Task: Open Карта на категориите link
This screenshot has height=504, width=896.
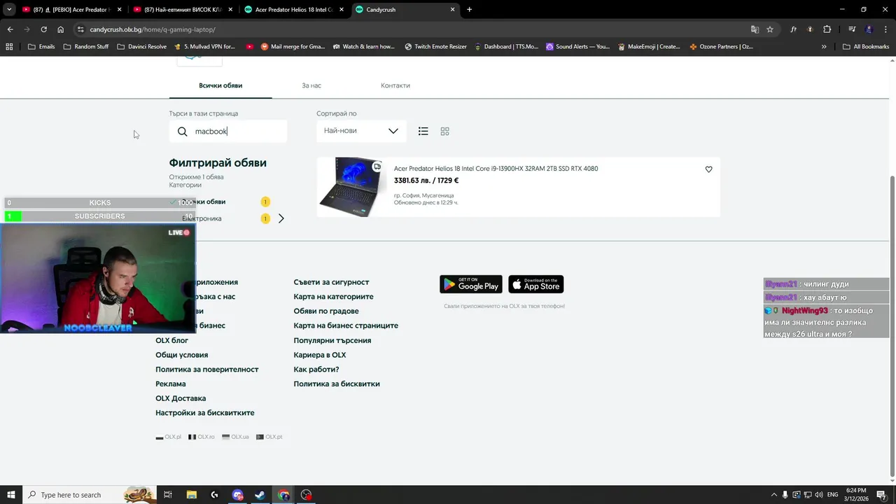Action: (x=333, y=297)
